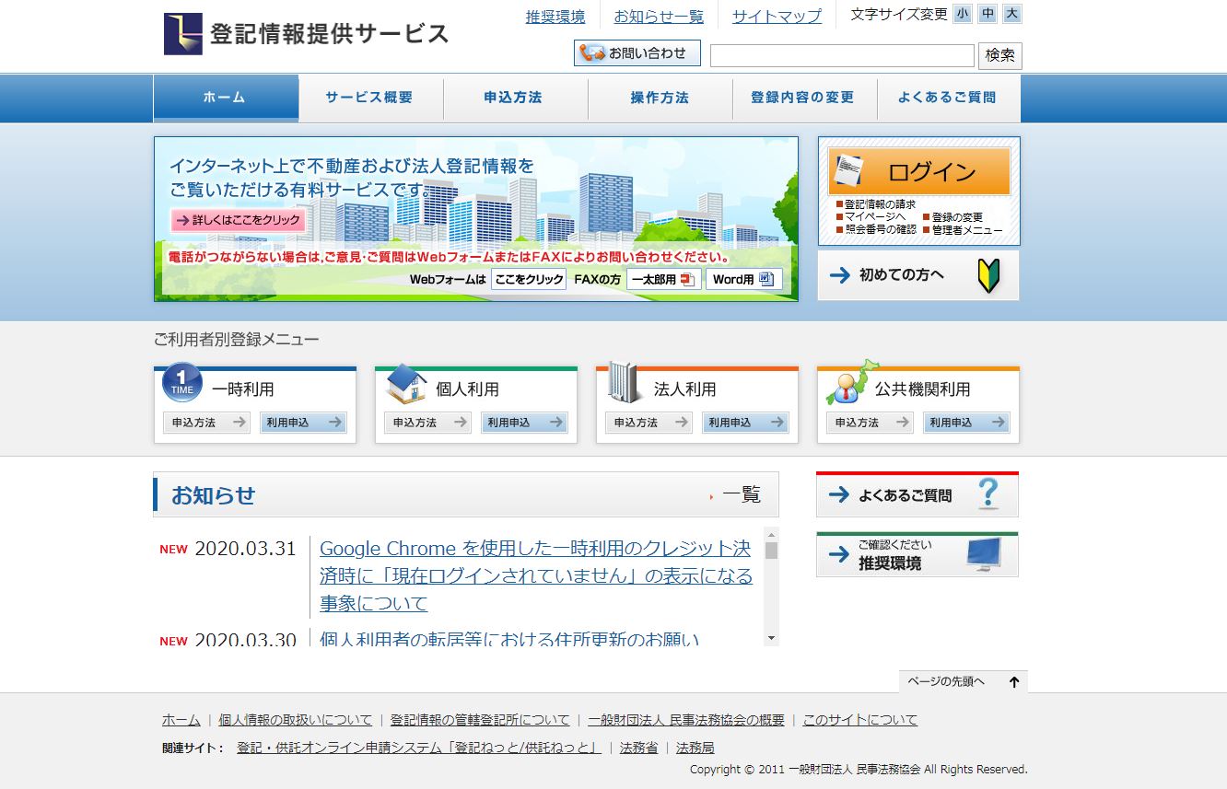Open 登記情報の管轄登記所について footer link
Image resolution: width=1227 pixels, height=789 pixels.
(x=480, y=720)
